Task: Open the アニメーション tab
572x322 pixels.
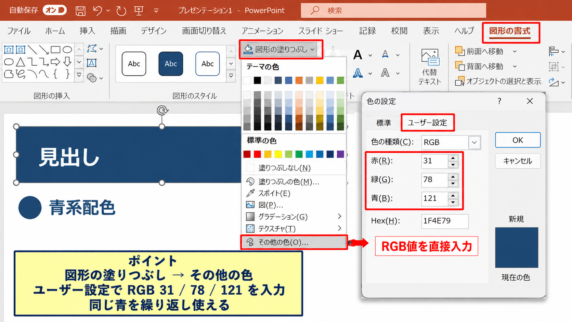Action: (263, 31)
